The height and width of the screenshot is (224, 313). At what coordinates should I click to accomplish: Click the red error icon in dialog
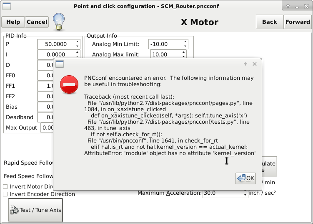[69, 85]
